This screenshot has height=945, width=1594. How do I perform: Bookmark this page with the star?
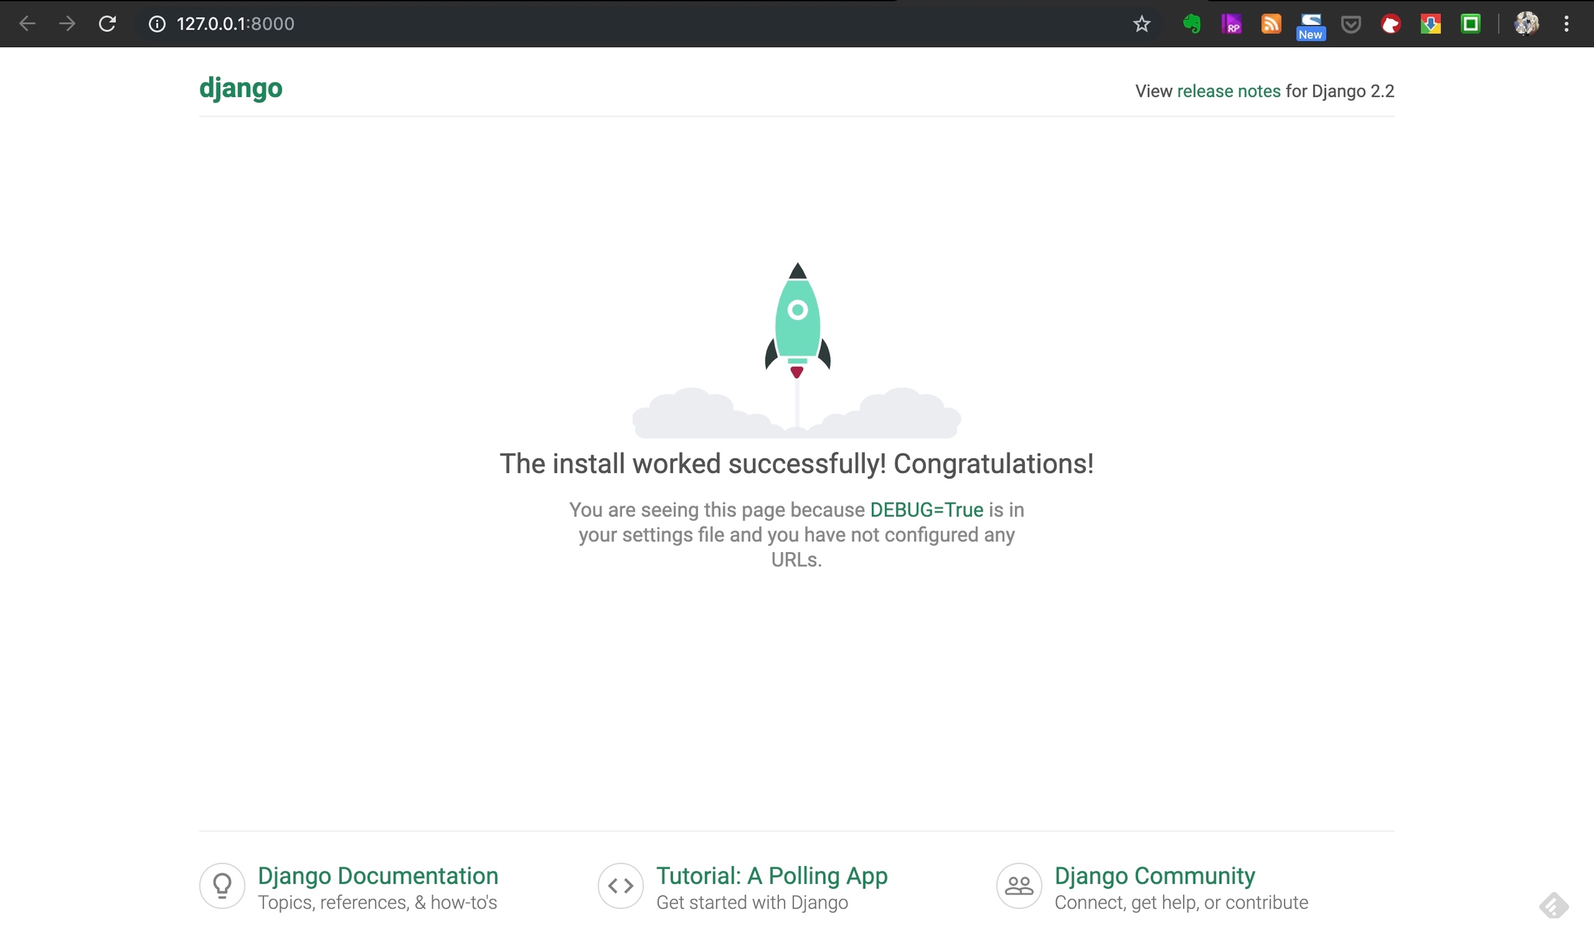(x=1142, y=24)
